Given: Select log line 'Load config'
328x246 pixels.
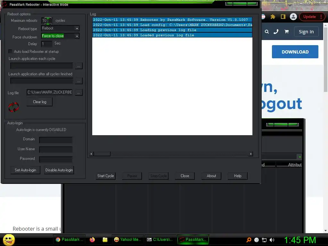Looking at the screenshot, I should click(x=172, y=25).
